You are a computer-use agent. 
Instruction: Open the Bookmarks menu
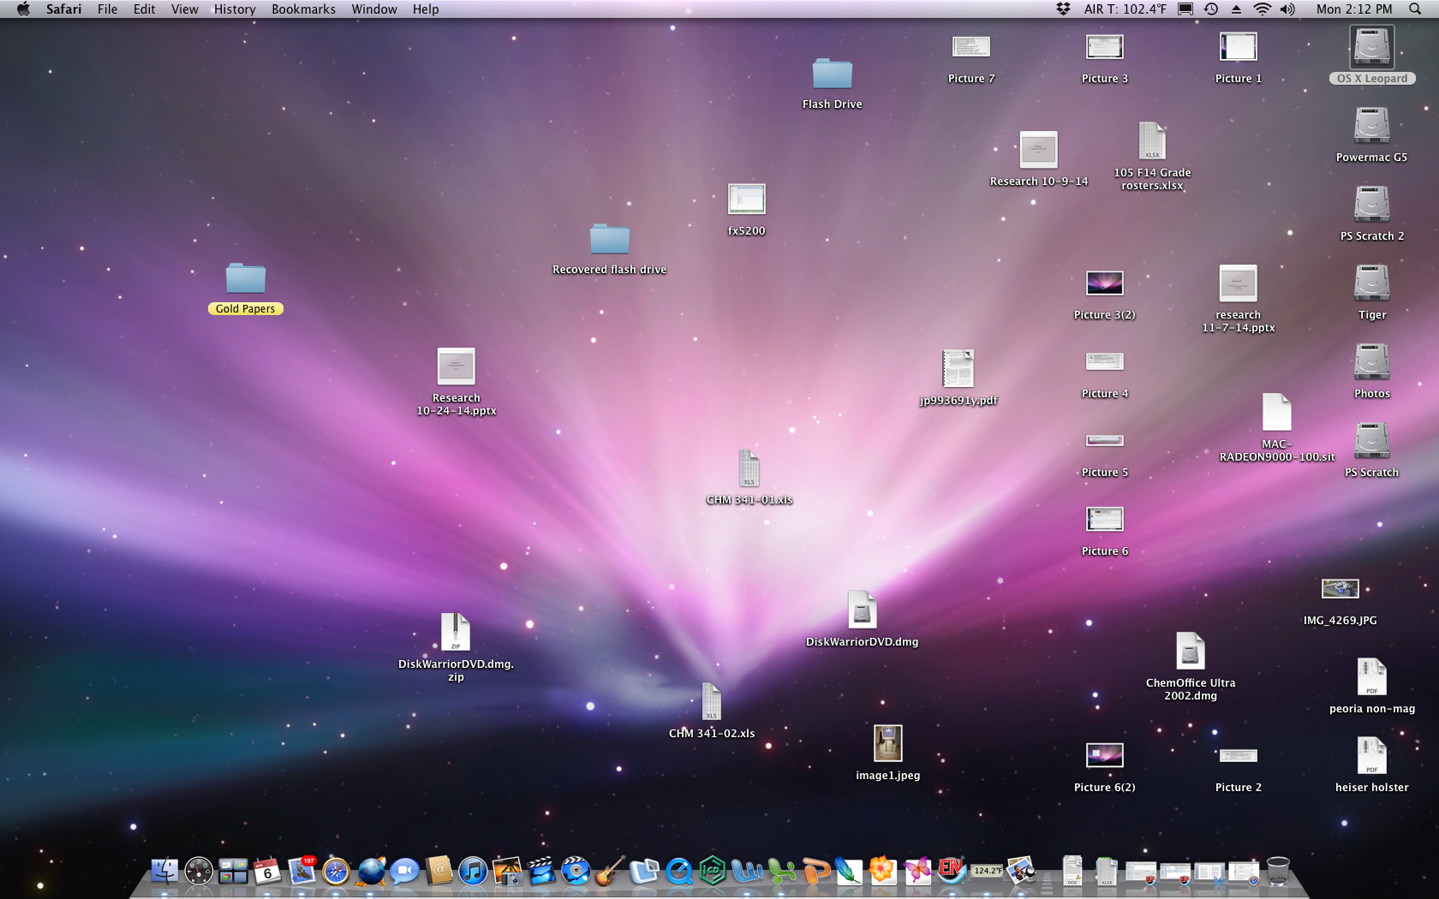(303, 9)
